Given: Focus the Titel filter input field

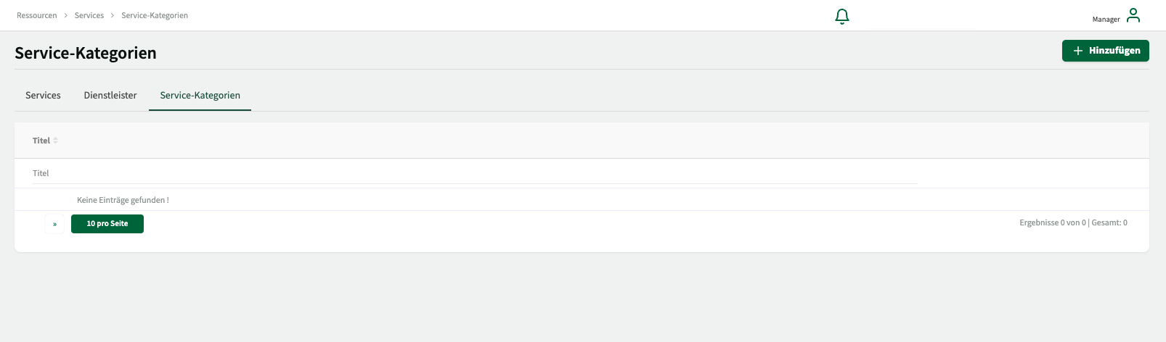Looking at the screenshot, I should coord(475,174).
